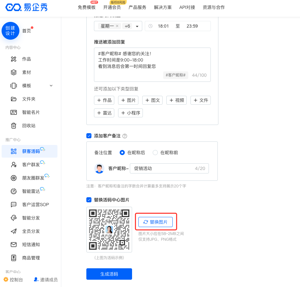300x287 pixels.
Task: Insert the #客户昵称# placeholder tag
Action: [176, 75]
